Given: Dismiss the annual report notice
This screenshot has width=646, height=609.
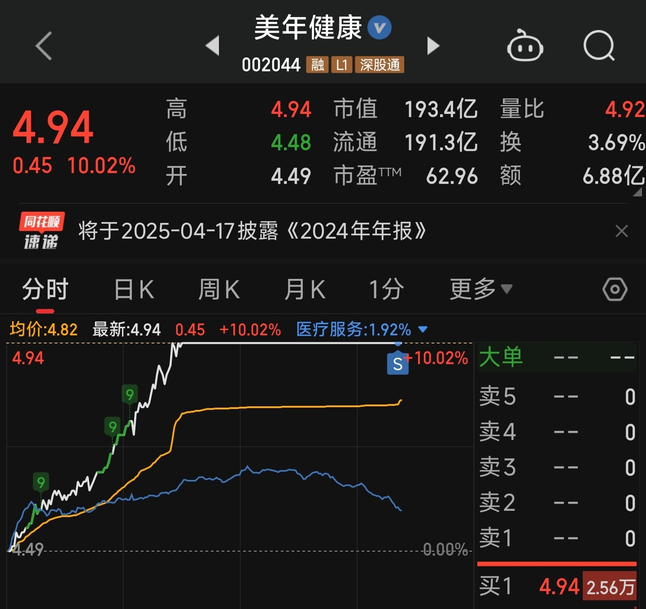Looking at the screenshot, I should 622,231.
